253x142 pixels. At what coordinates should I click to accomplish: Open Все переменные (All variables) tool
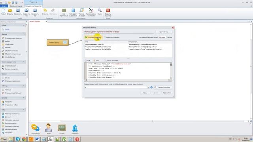64,12
